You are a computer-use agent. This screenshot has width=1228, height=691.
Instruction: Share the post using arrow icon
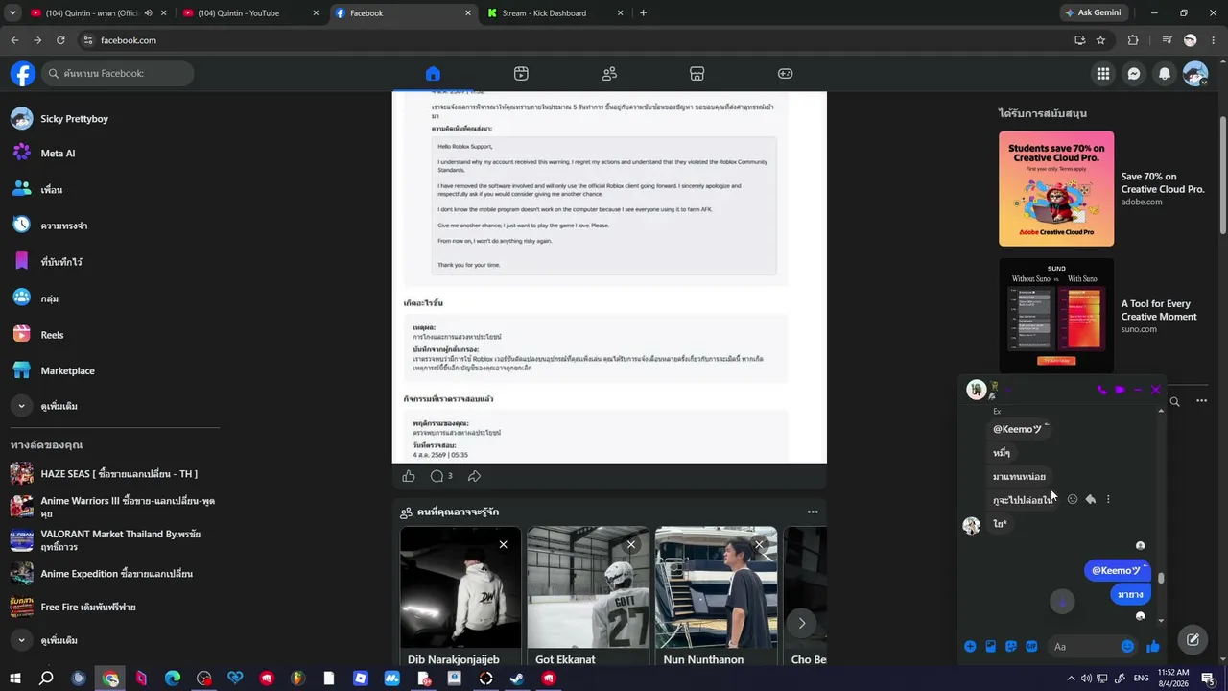474,476
